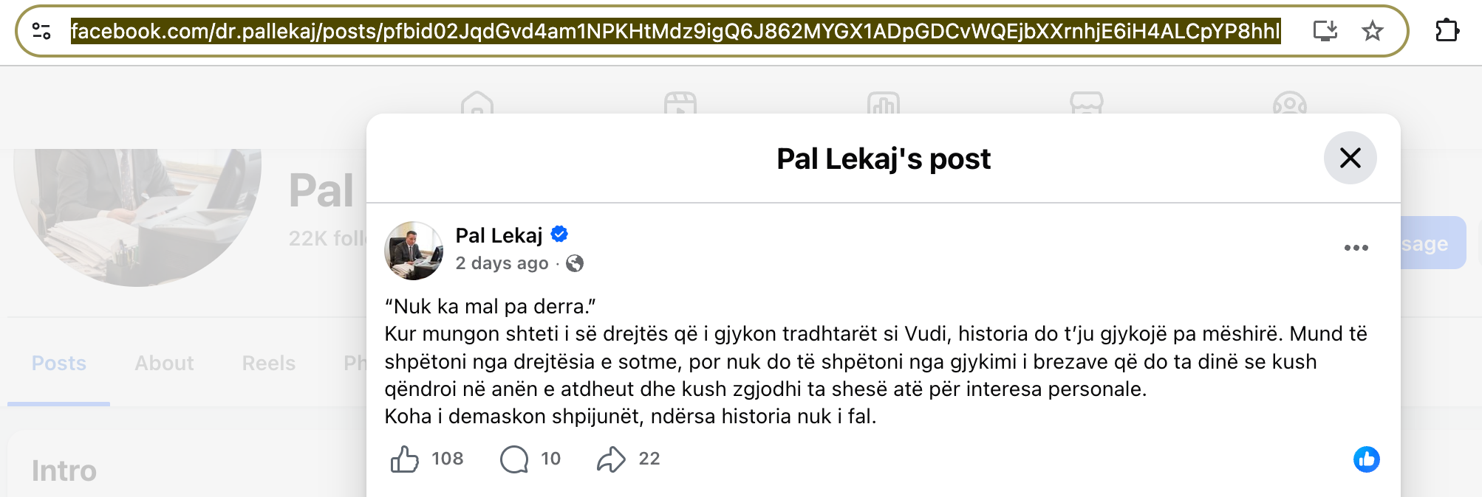
Task: Switch to the Posts tab
Action: [59, 363]
